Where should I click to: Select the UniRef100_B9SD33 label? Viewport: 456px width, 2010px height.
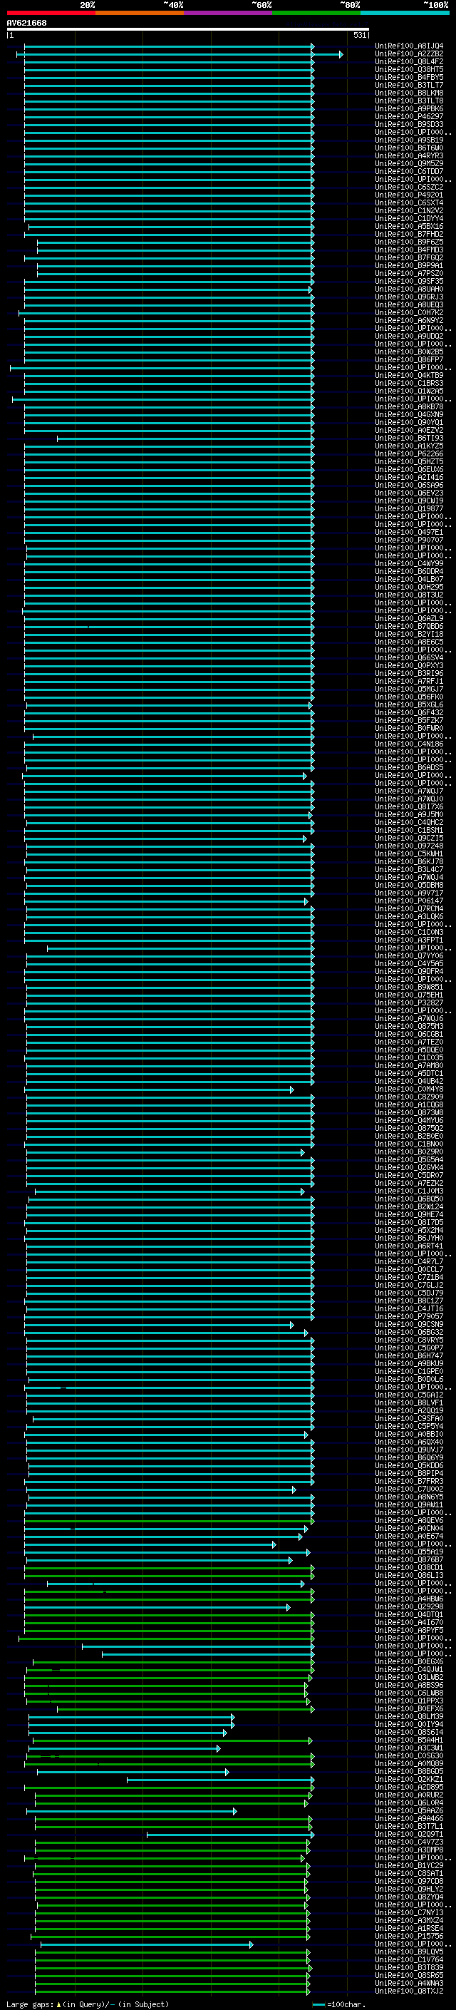[409, 125]
